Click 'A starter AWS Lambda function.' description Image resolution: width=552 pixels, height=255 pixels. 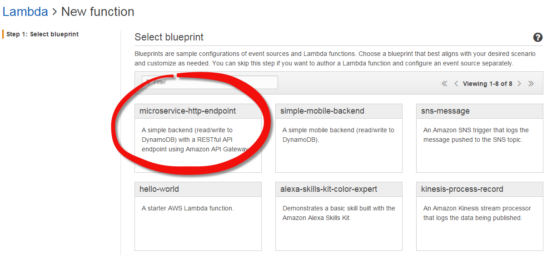[188, 208]
